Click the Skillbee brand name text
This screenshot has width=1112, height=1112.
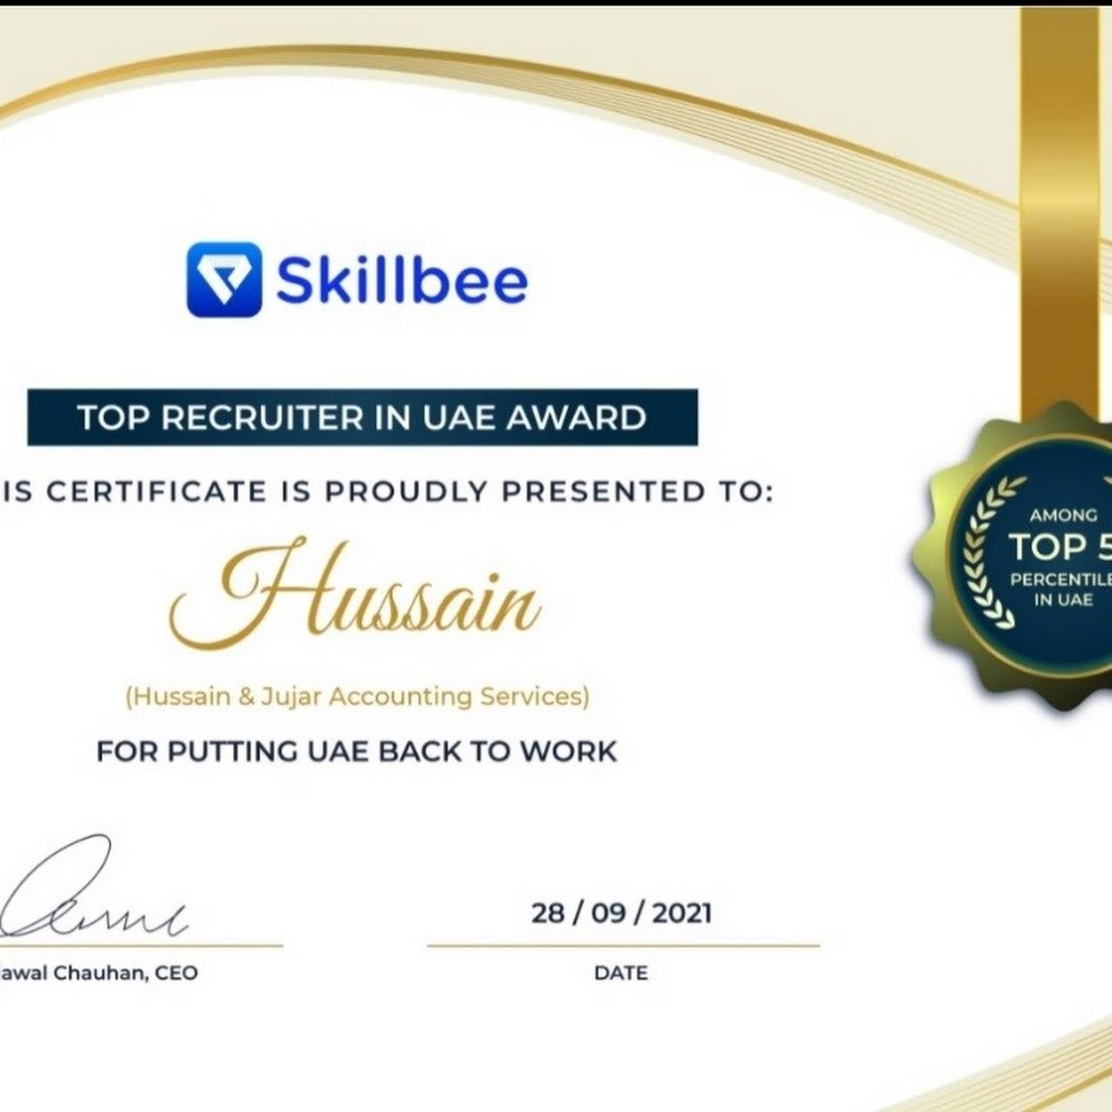(401, 281)
